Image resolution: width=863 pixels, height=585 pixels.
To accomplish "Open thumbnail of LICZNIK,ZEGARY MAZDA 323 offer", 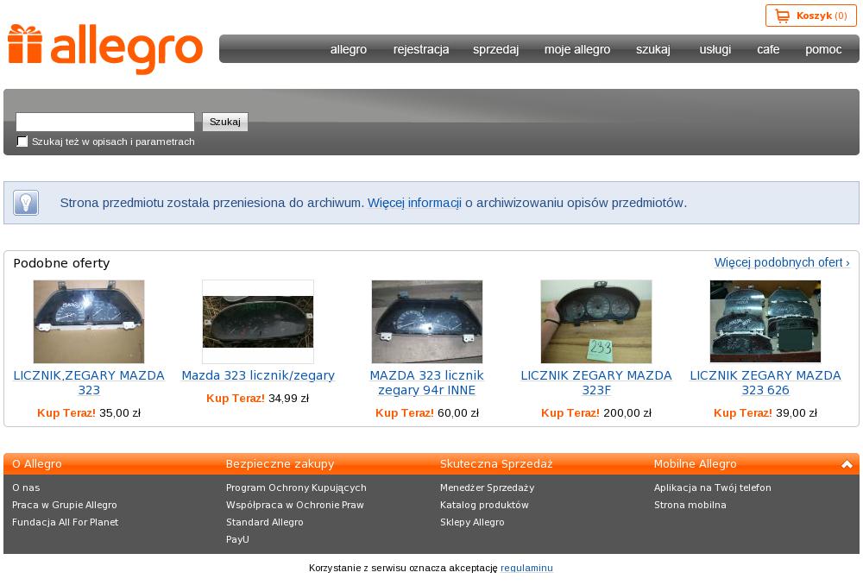I will point(89,321).
